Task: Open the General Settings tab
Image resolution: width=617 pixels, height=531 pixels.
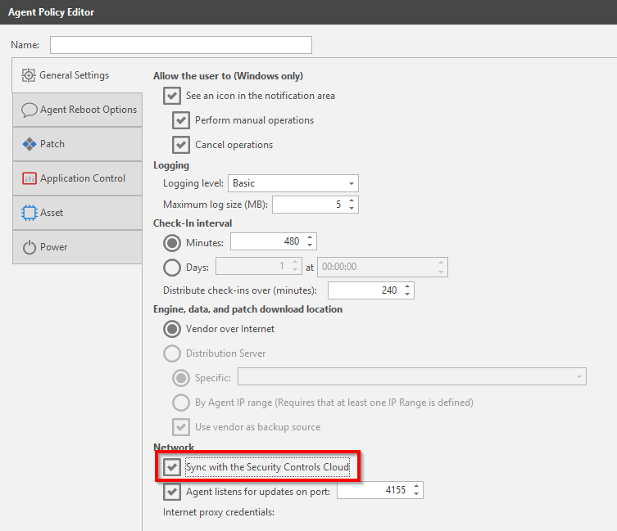Action: (77, 75)
